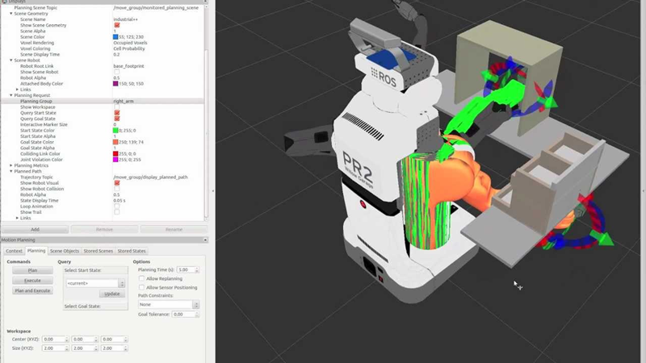Expand the Planning Metrics node
The image size is (646, 363).
pos(11,165)
